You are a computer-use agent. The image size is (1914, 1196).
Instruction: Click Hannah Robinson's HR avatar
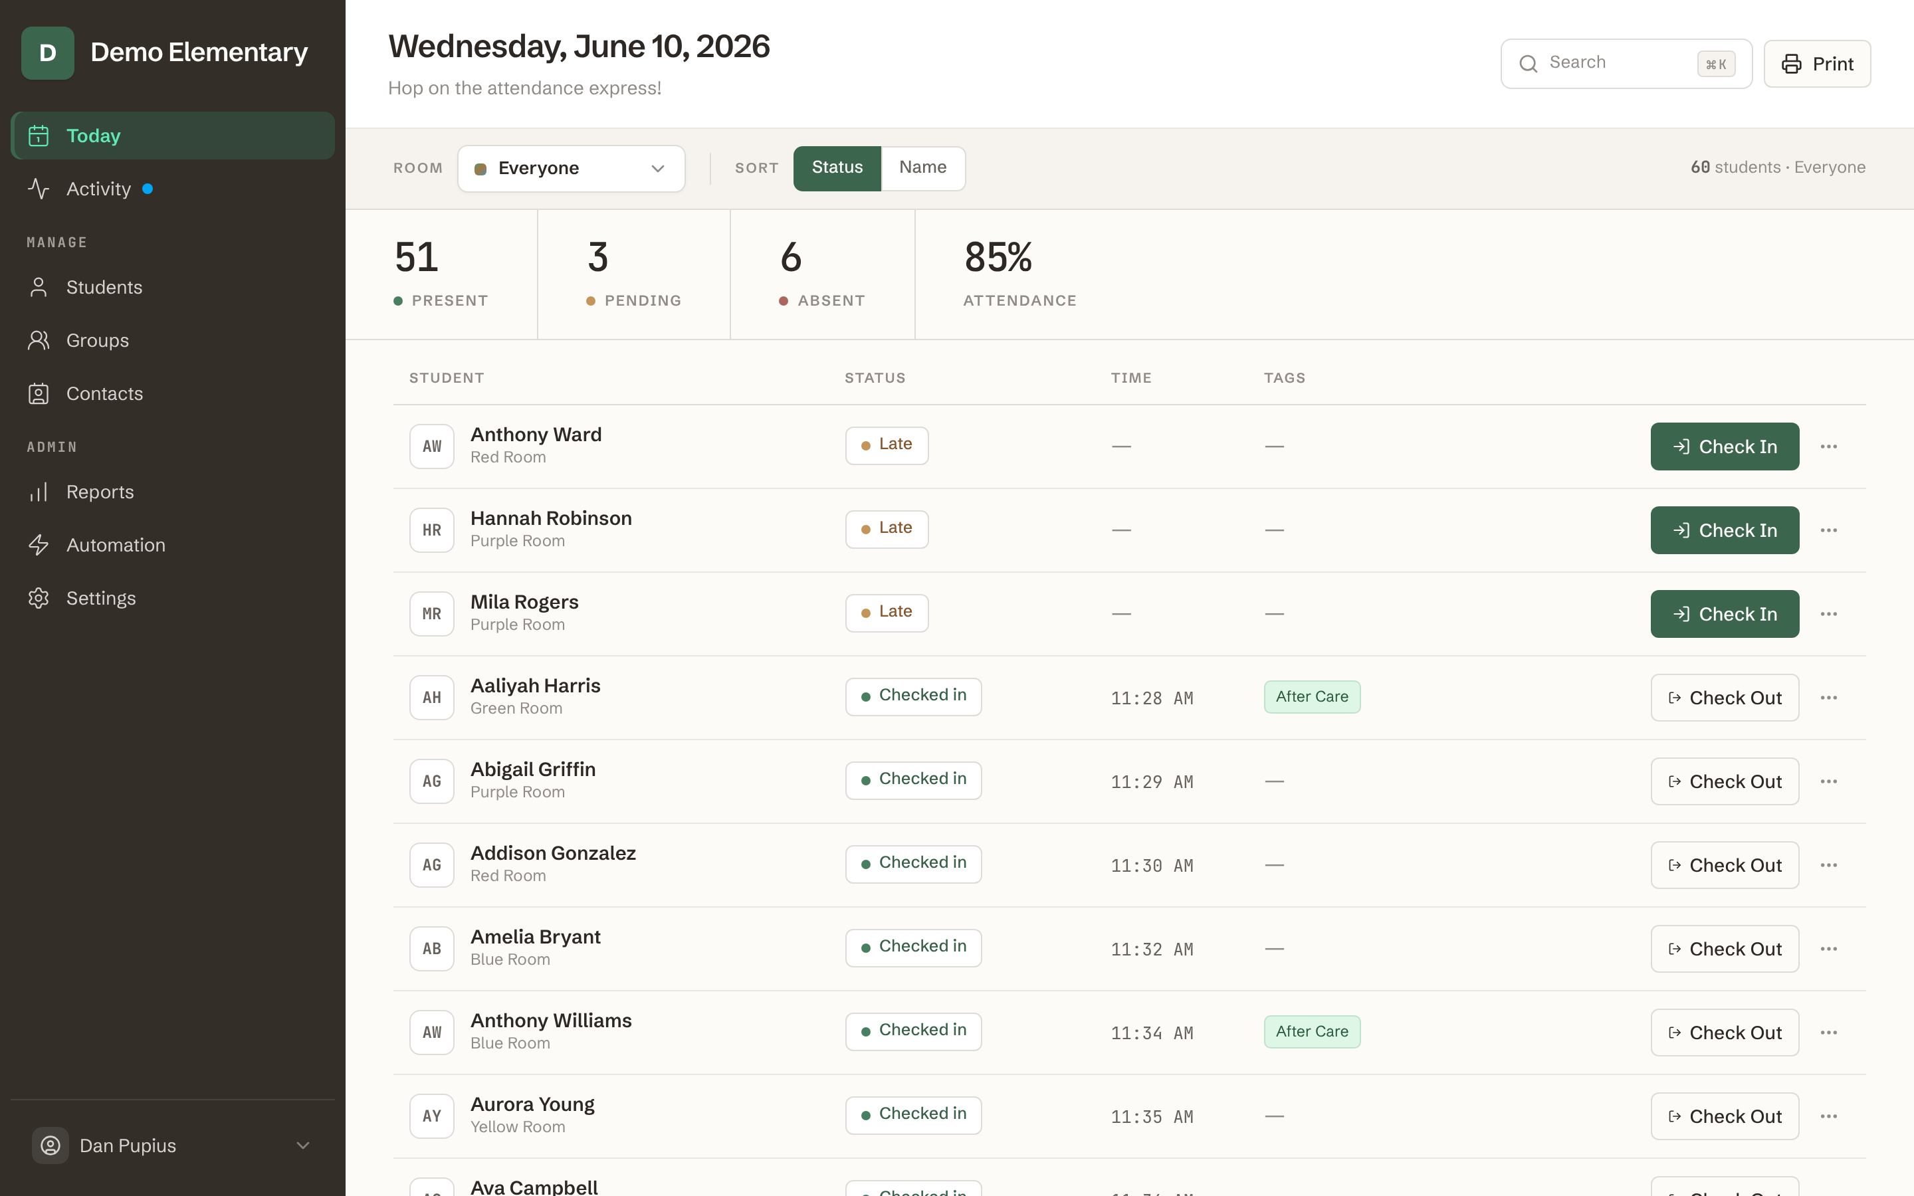coord(432,531)
